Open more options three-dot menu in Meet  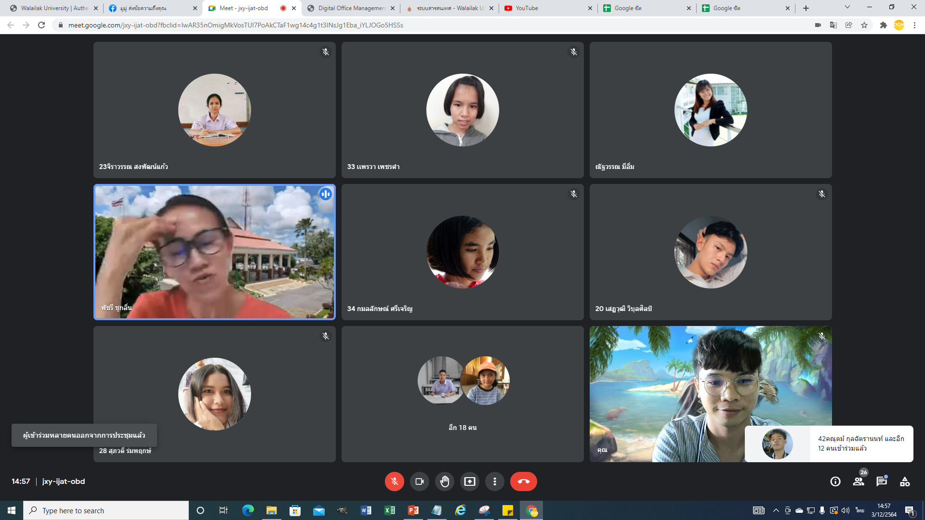click(x=494, y=481)
